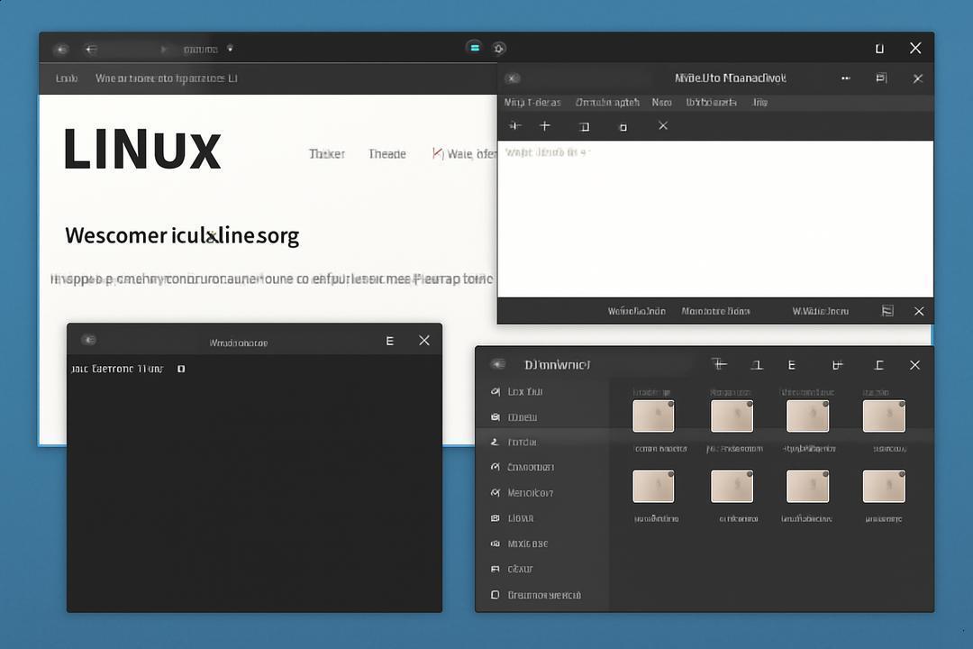This screenshot has height=649, width=973.
Task: Open the second folder thumbnail in top row
Action: pyautogui.click(x=732, y=416)
